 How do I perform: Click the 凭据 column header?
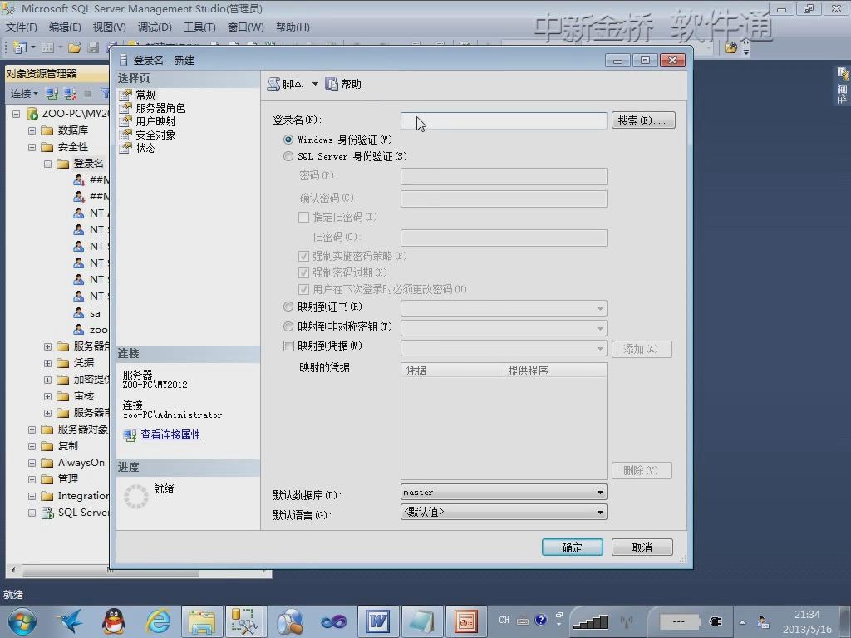452,371
